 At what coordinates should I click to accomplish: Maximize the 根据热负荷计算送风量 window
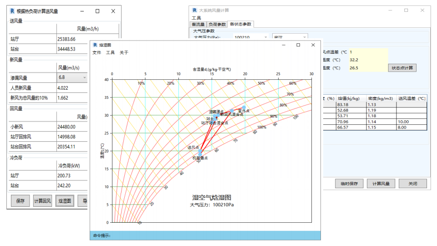97,11
